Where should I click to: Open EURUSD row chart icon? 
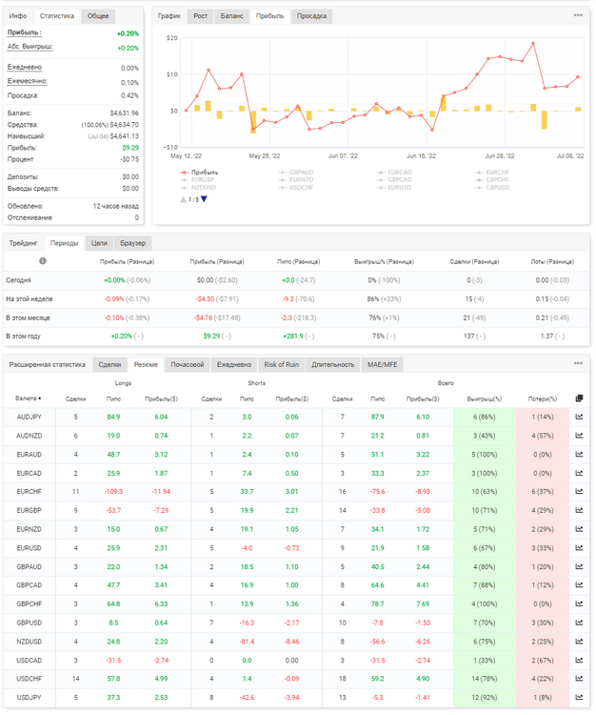pyautogui.click(x=579, y=547)
